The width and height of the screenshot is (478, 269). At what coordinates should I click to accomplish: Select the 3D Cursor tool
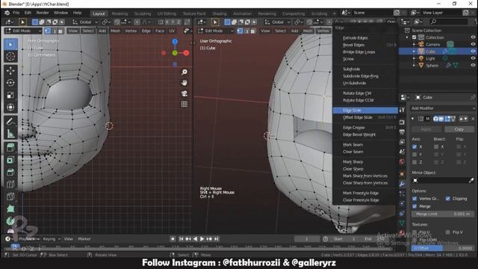point(10,57)
